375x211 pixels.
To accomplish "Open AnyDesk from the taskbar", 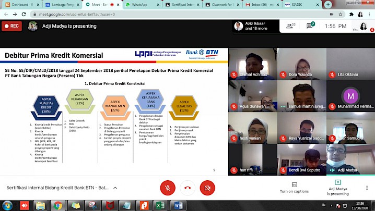I will (24, 205).
